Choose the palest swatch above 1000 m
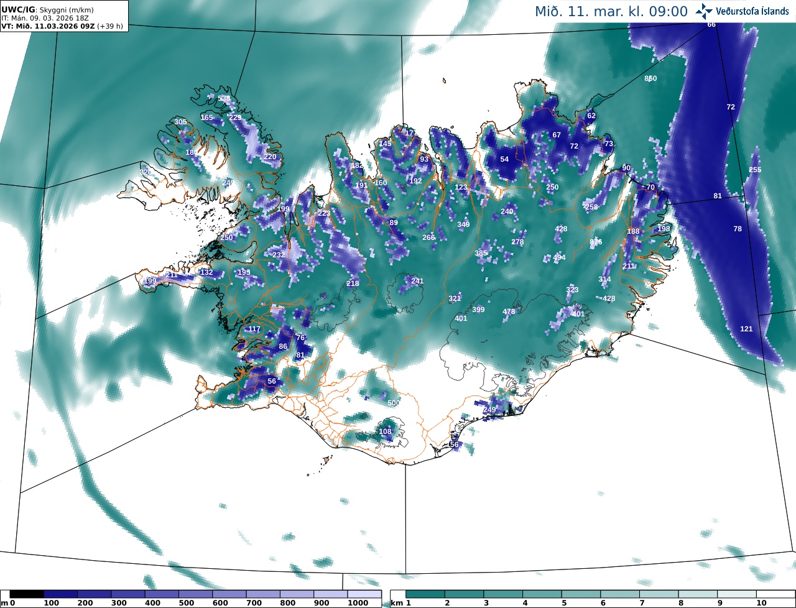This screenshot has width=796, height=608. (x=364, y=595)
